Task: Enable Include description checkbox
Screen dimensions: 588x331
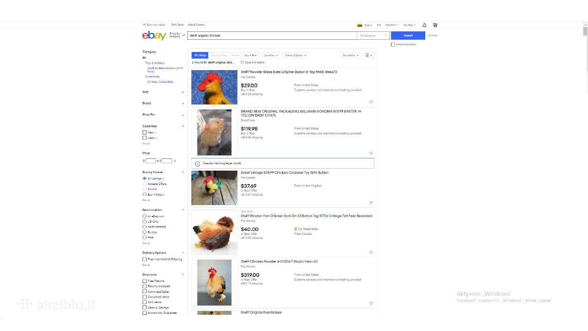Action: point(393,45)
